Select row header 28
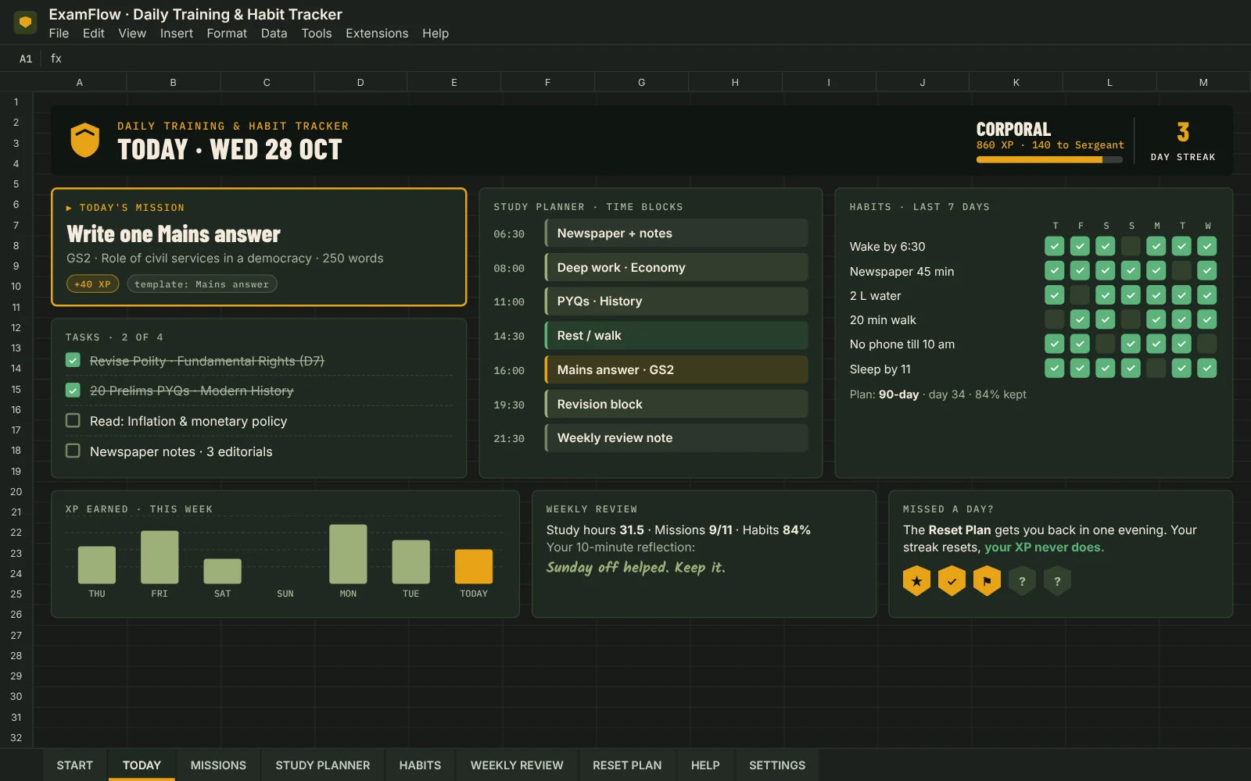 16,655
